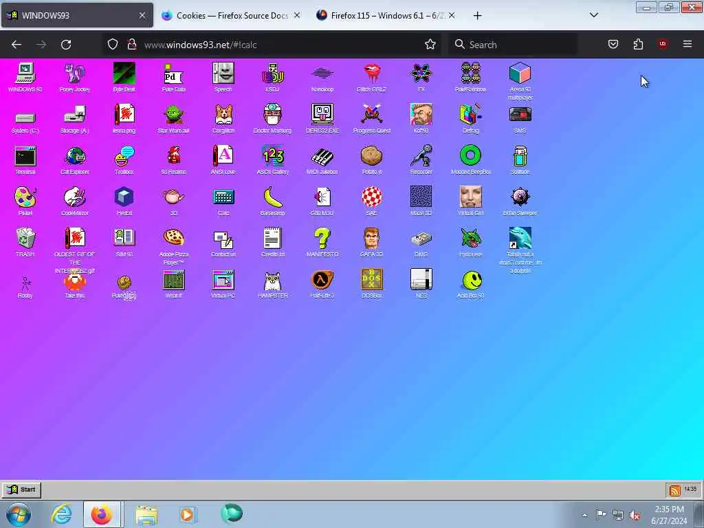Open the Doctor Marburg icon

(x=272, y=115)
